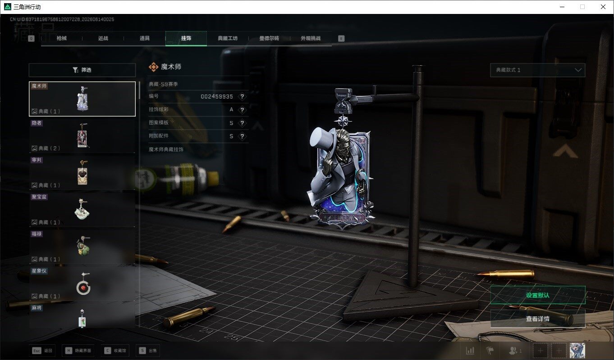614x360 pixels.
Task: Minimize the 三角洲行动 window
Action: 562,7
